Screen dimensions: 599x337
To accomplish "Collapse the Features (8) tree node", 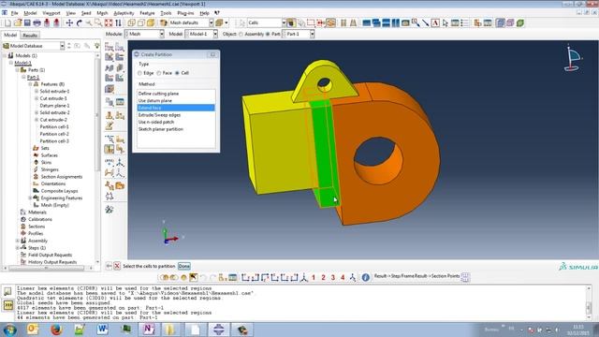I will click(x=30, y=84).
